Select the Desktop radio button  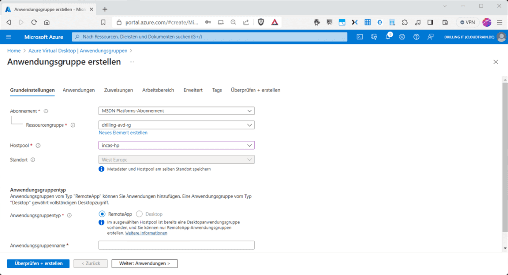click(x=139, y=214)
